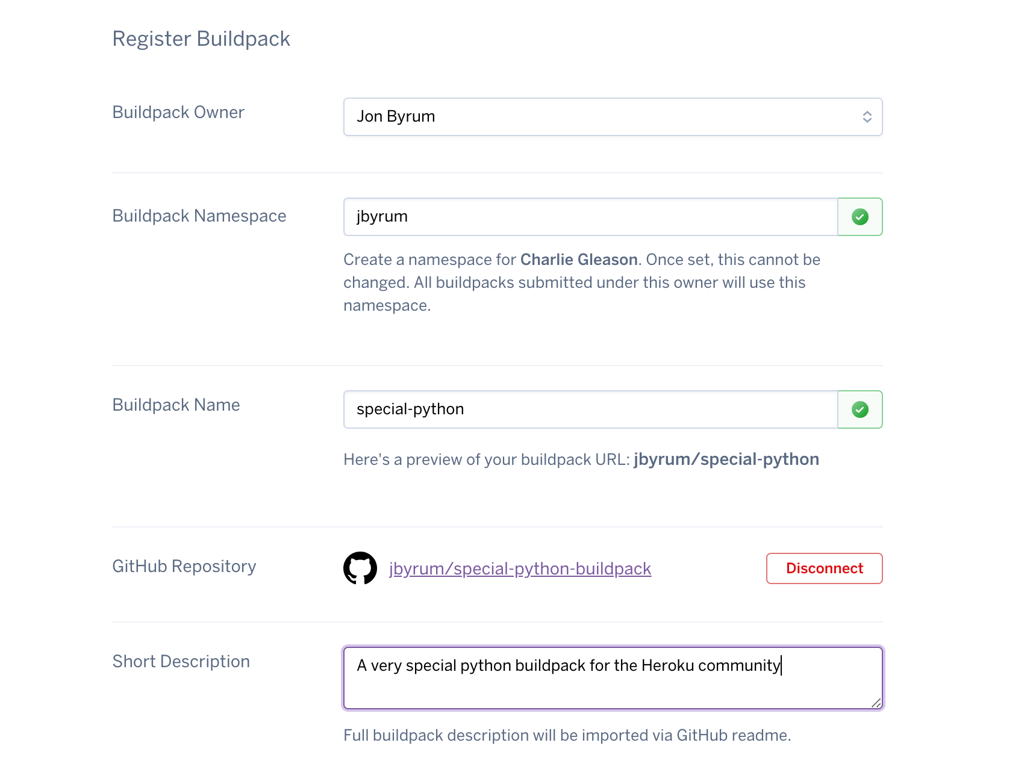Click the GitHub readme import note text
1036x778 pixels.
(x=567, y=735)
